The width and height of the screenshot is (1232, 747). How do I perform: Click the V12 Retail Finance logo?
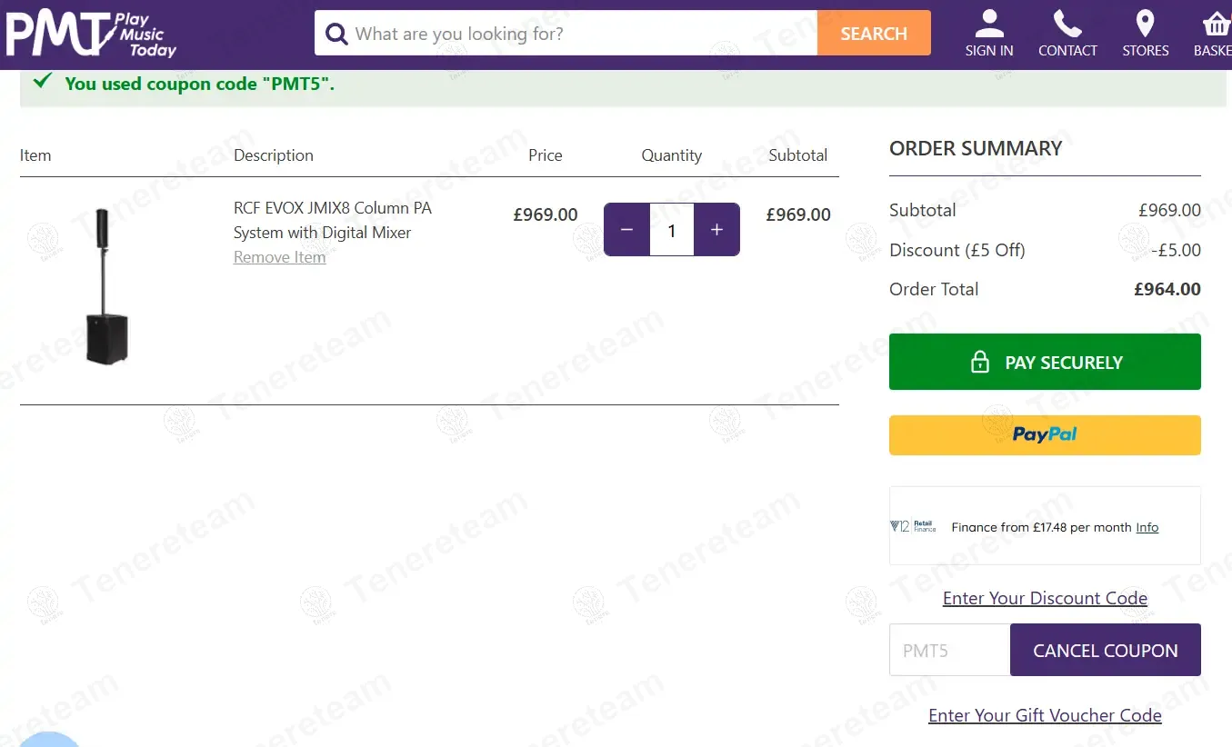(914, 526)
